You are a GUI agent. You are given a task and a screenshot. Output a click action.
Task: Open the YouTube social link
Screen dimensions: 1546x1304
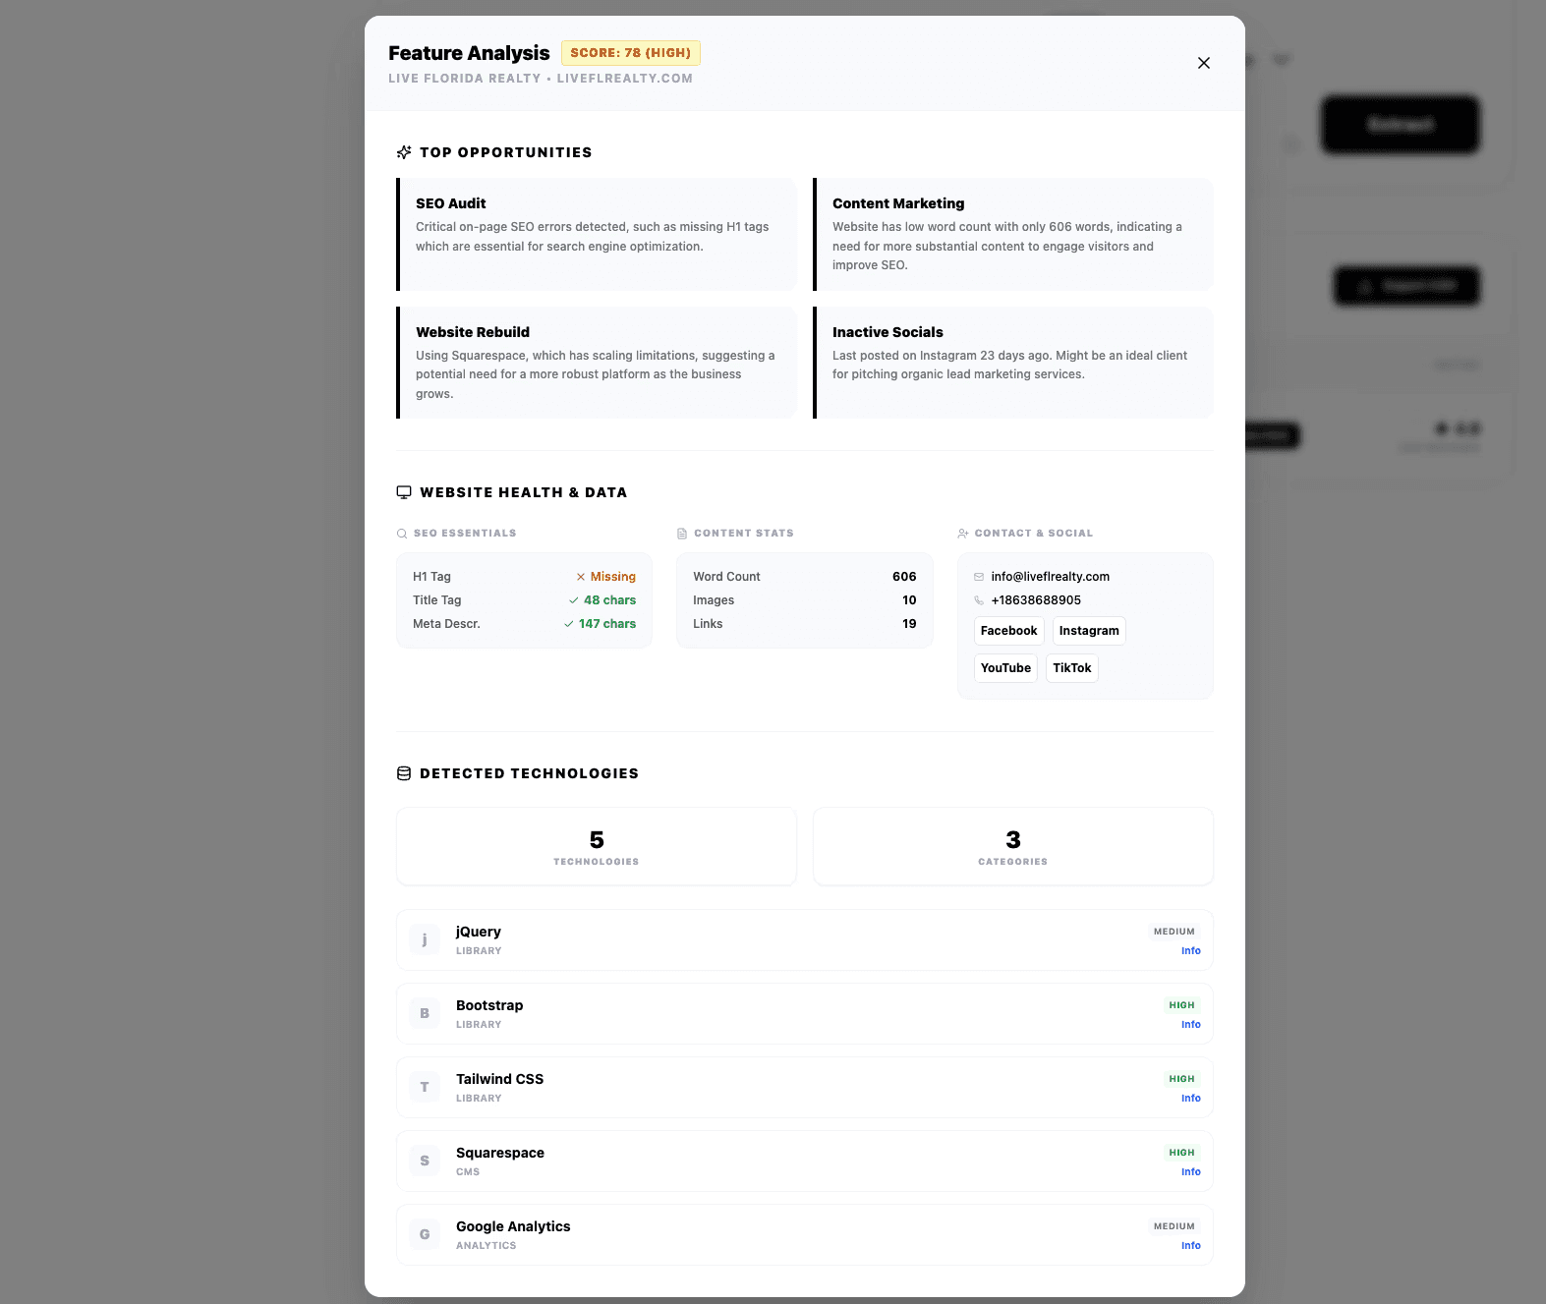(1005, 668)
